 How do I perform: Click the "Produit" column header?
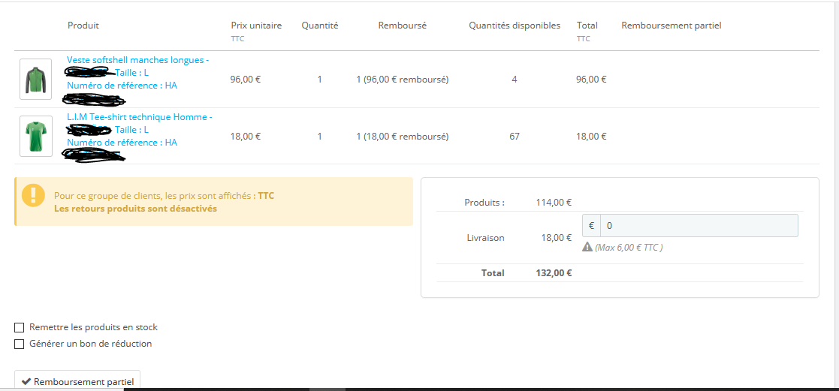83,26
